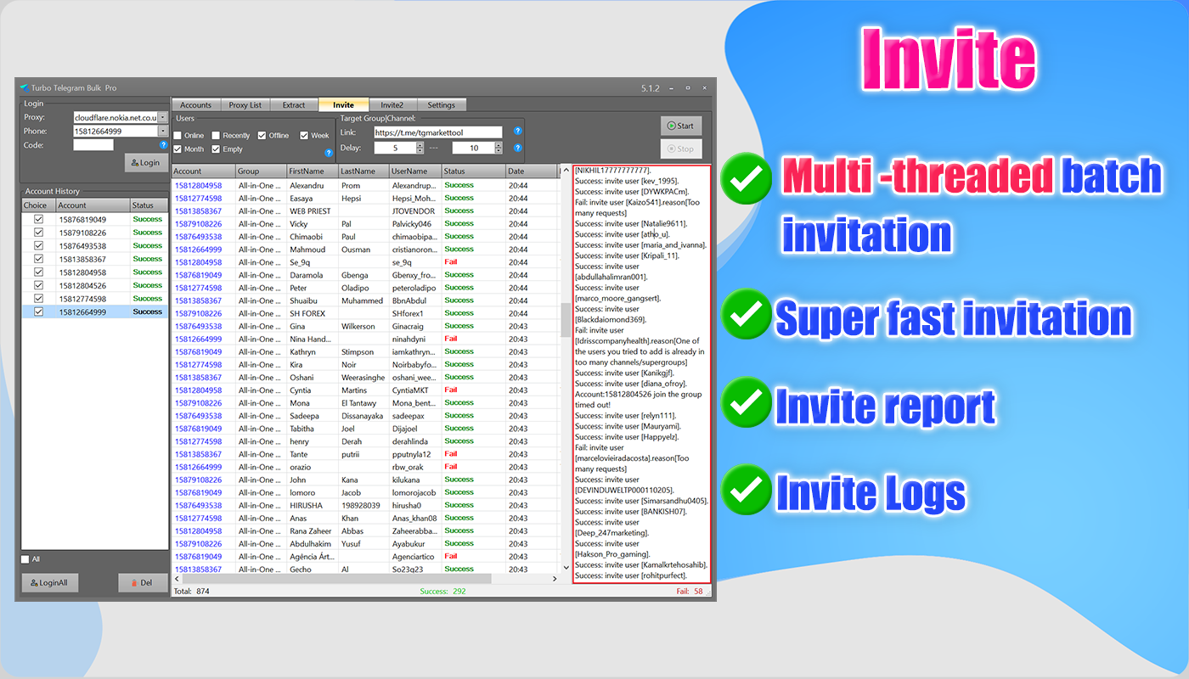Sort by the FirstName column header
Viewport: 1189px width, 679px height.
coord(313,171)
